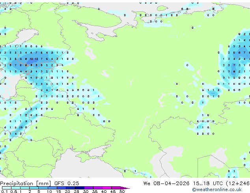
Task: Click the "We 08-04-2026" date text
Action: [x=166, y=183]
